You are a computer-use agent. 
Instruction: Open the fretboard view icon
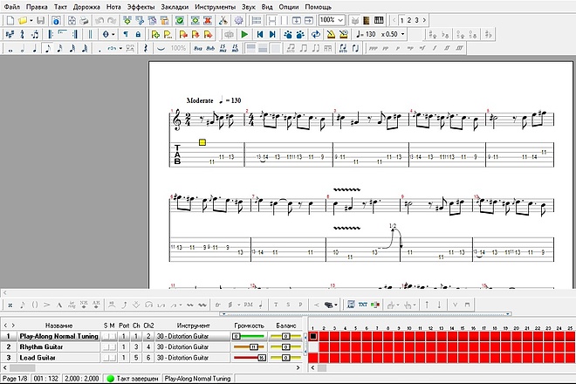coord(367,21)
